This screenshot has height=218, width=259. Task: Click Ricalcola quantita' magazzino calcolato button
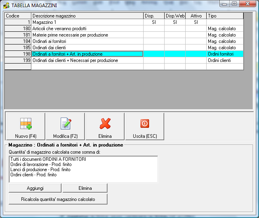tap(58, 199)
